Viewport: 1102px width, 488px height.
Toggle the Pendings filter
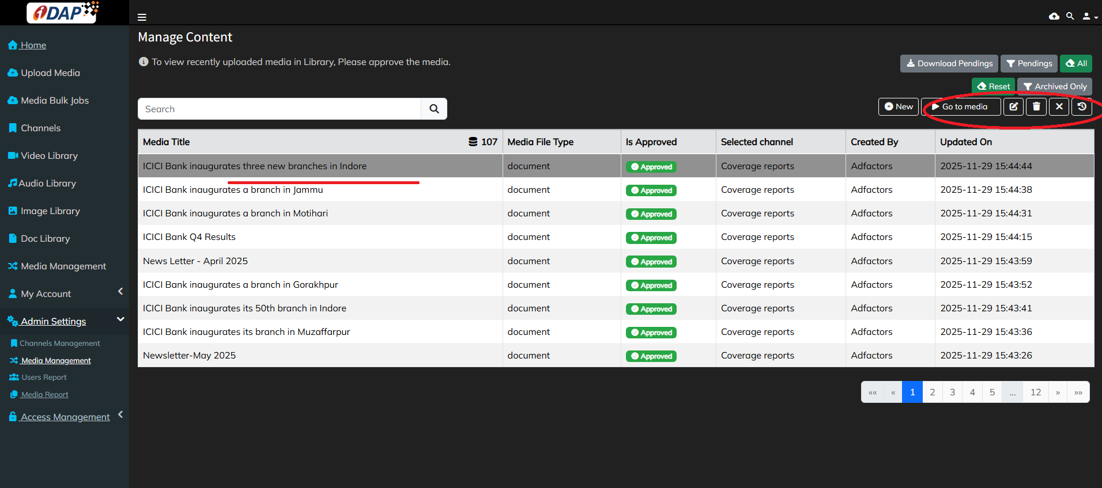click(x=1029, y=63)
